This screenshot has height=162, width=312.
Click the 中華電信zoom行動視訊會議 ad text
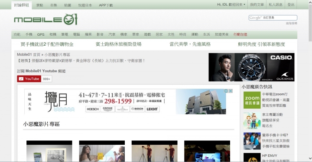click(276, 100)
